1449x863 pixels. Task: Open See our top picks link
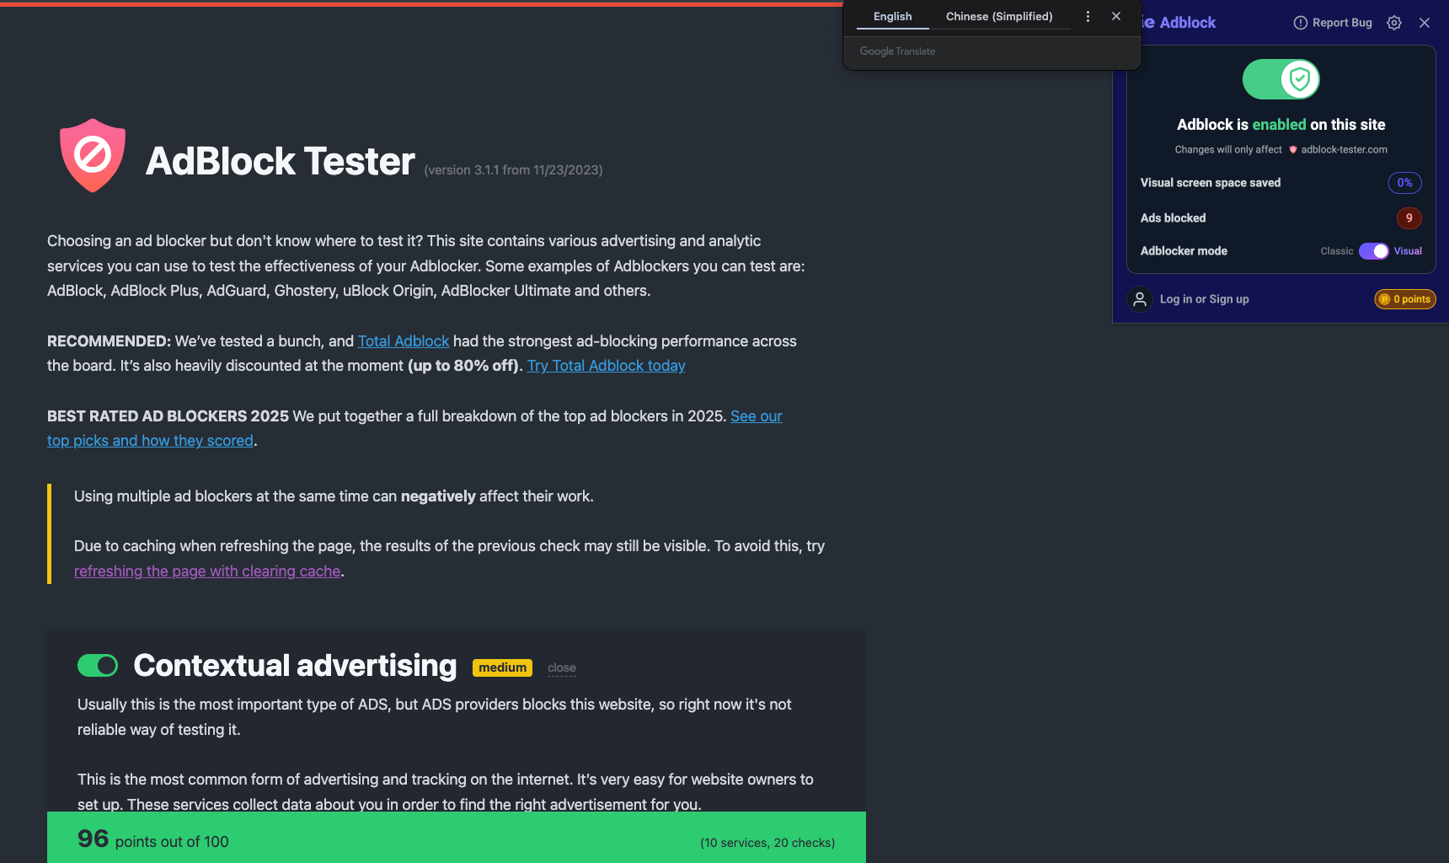[x=414, y=428]
